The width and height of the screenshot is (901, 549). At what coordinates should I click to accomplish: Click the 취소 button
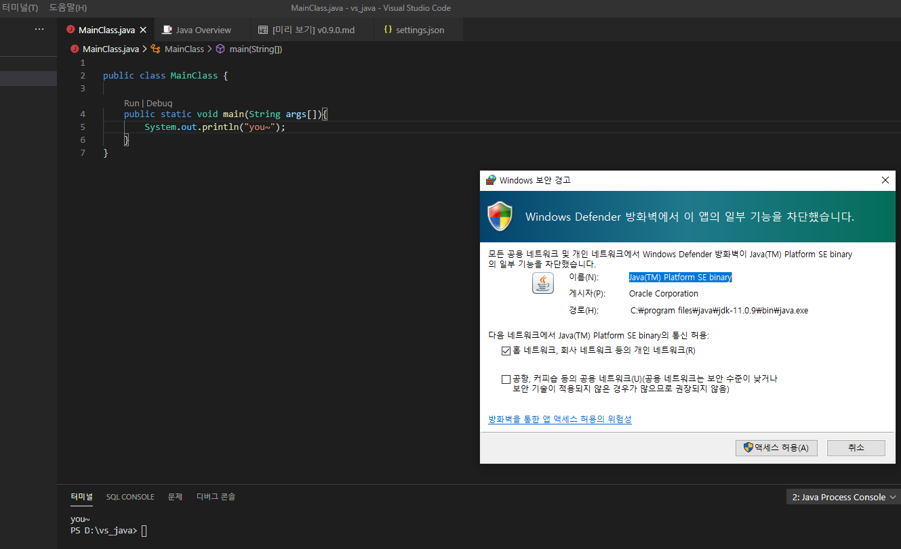856,448
